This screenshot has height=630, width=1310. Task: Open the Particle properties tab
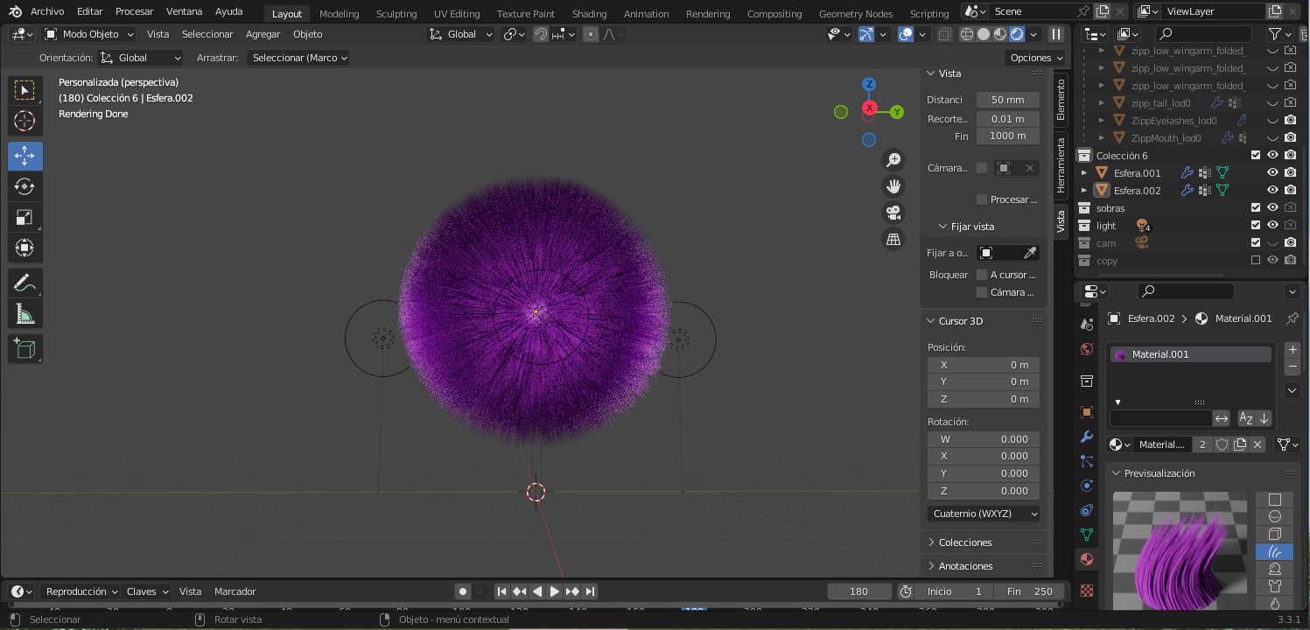pyautogui.click(x=1087, y=461)
